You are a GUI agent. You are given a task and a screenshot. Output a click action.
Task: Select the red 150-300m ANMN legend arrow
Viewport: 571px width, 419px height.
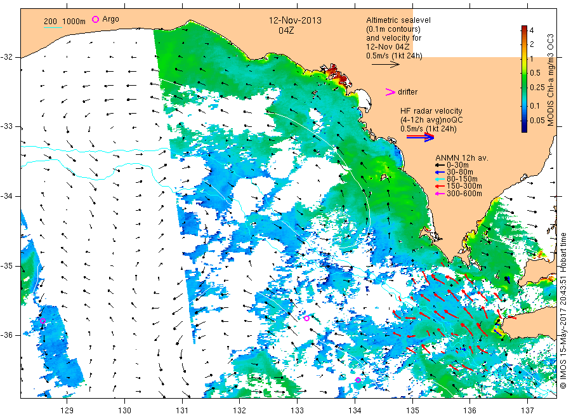(x=440, y=187)
